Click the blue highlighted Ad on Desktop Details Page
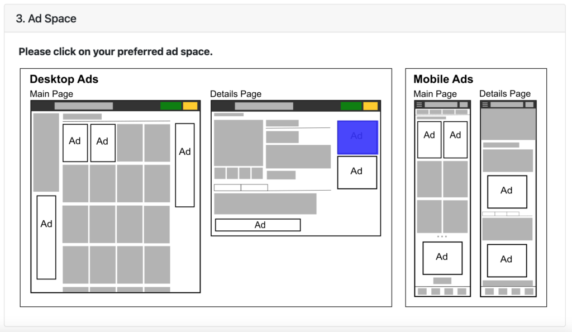 tap(357, 137)
